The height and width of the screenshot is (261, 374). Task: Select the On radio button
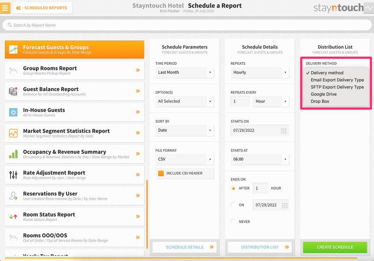[x=233, y=205]
